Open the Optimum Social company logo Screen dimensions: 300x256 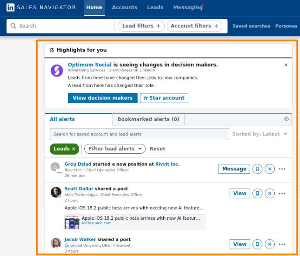point(57,70)
